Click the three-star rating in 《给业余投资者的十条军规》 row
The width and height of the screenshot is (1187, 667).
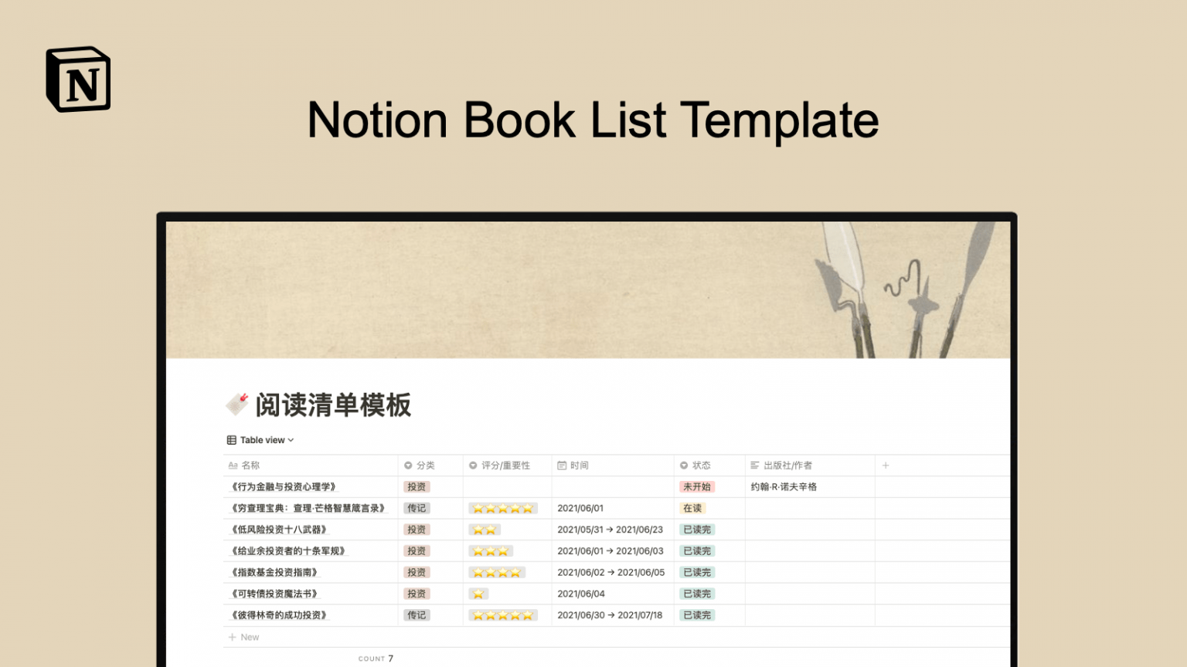coord(491,551)
